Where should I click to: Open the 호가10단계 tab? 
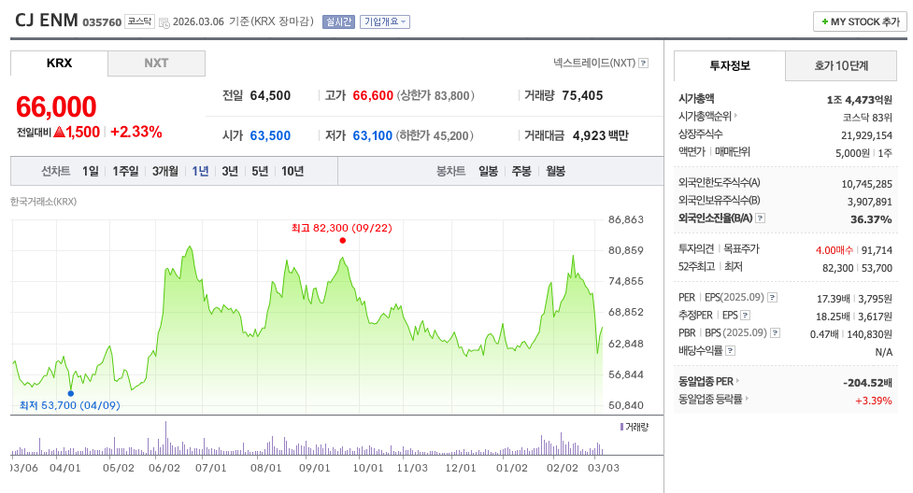(841, 65)
